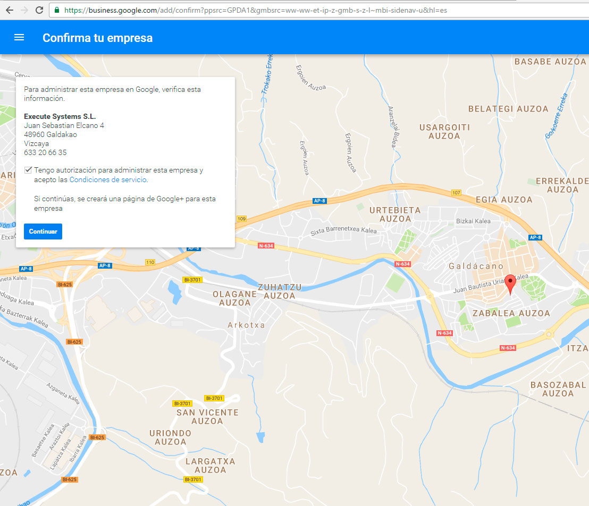Click the browser back arrow
This screenshot has width=589, height=506.
(10, 10)
